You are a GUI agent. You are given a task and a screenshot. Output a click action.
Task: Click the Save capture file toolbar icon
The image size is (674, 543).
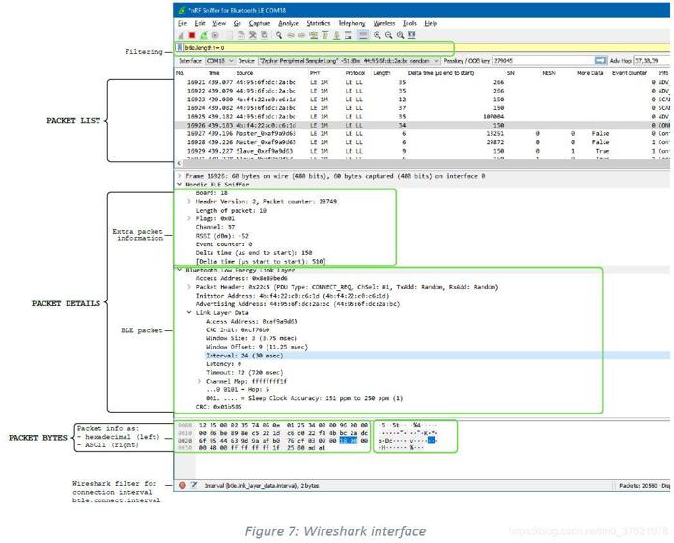241,36
